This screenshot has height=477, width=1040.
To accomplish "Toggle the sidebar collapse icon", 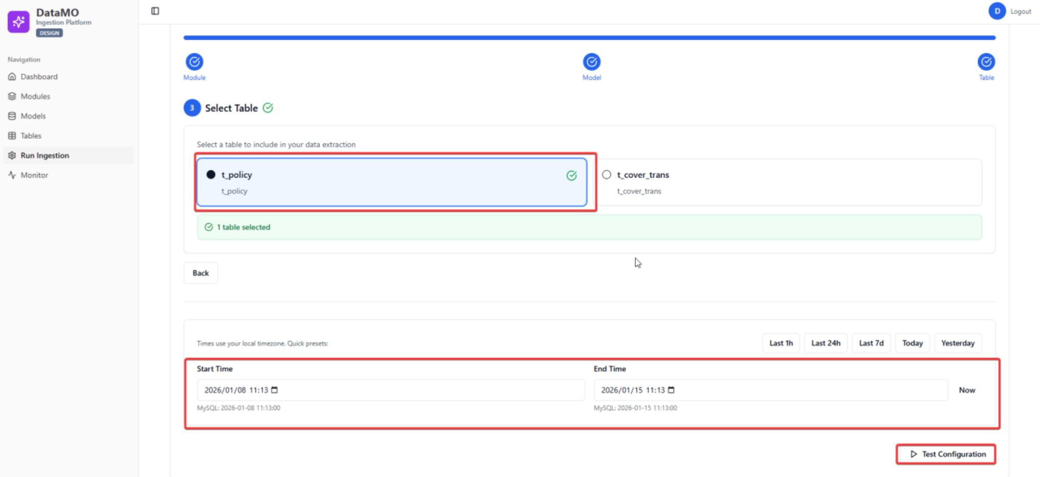I will [x=155, y=11].
